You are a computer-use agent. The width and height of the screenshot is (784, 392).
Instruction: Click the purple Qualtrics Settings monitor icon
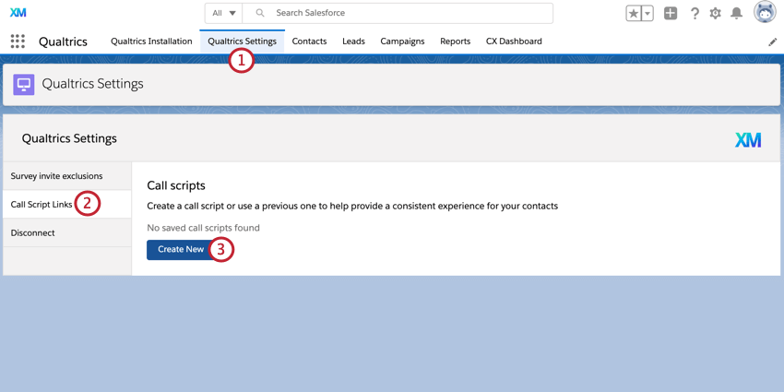[24, 85]
